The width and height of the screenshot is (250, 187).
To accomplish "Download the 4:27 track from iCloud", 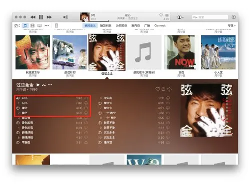I will 168,108.
